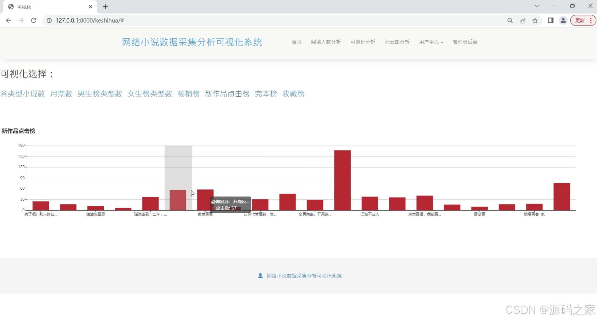
Task: Select the 收藏榜 visualization link
Action: 293,94
